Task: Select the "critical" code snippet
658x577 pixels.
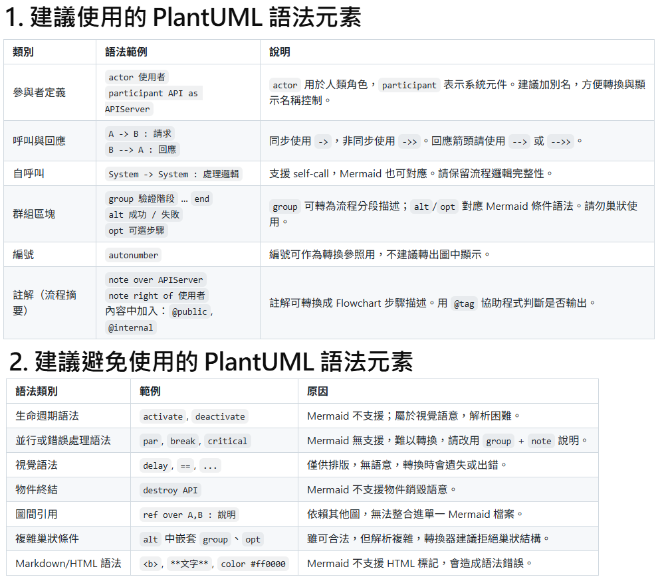Action: click(x=227, y=441)
